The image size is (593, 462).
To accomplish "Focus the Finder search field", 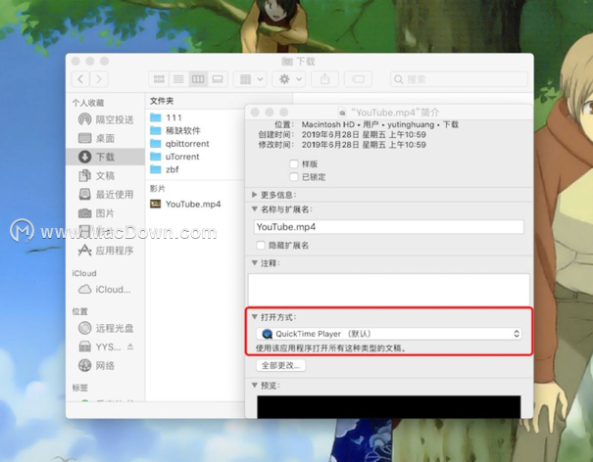I will point(459,79).
